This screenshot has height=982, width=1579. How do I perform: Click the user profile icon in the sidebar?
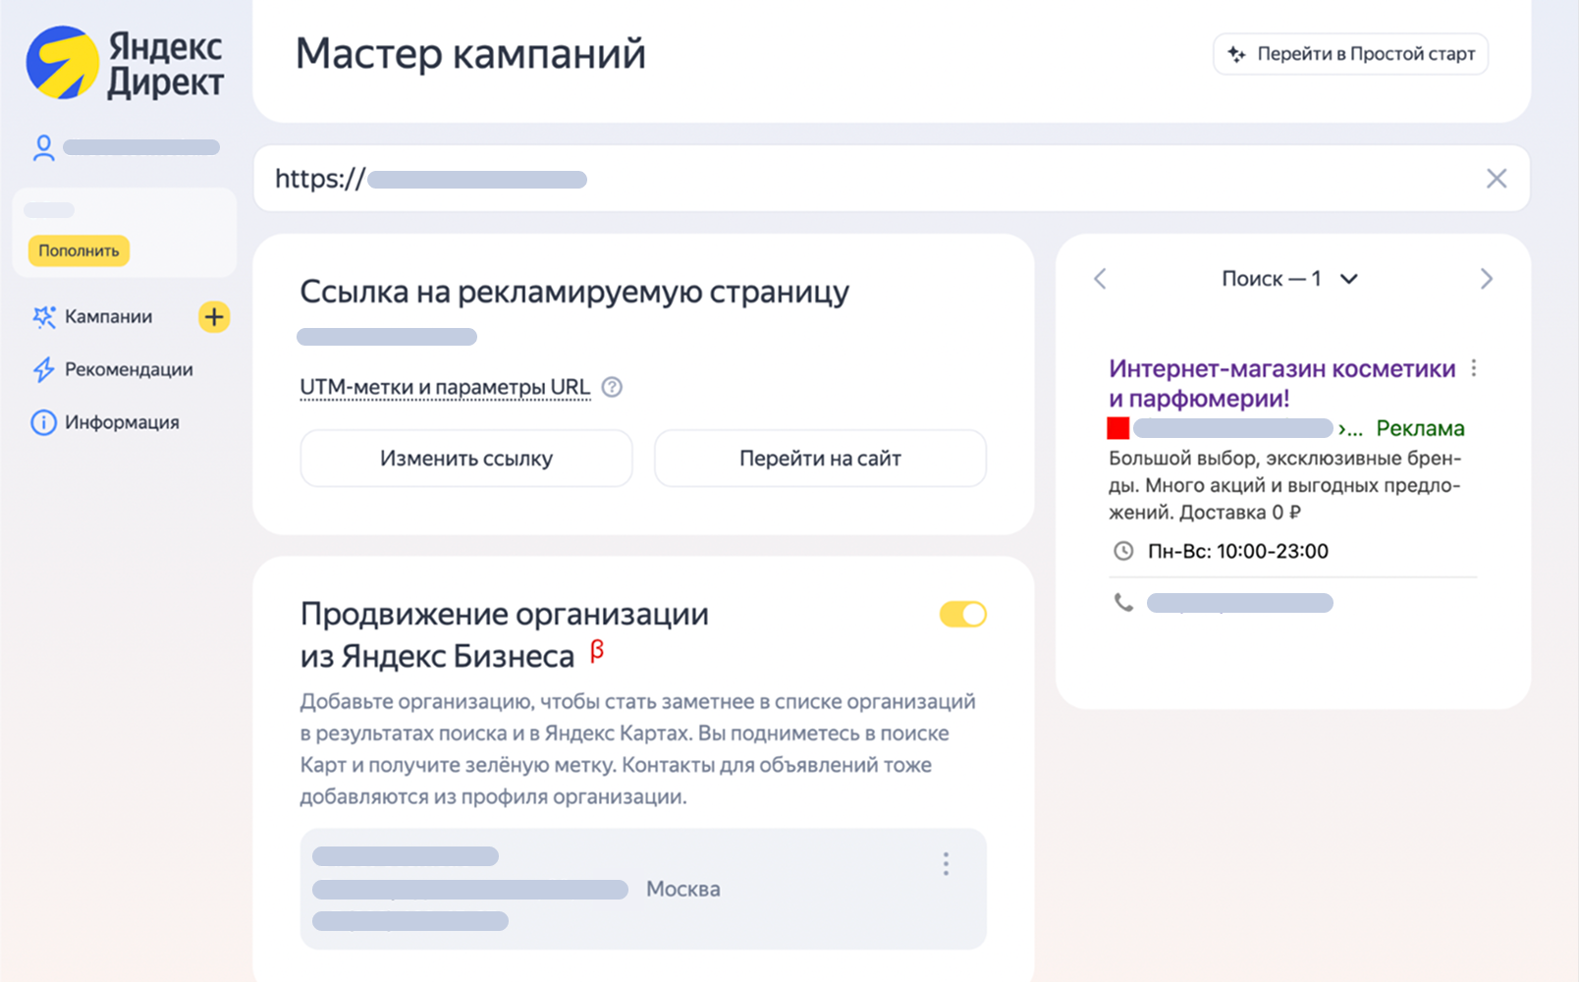tap(43, 146)
